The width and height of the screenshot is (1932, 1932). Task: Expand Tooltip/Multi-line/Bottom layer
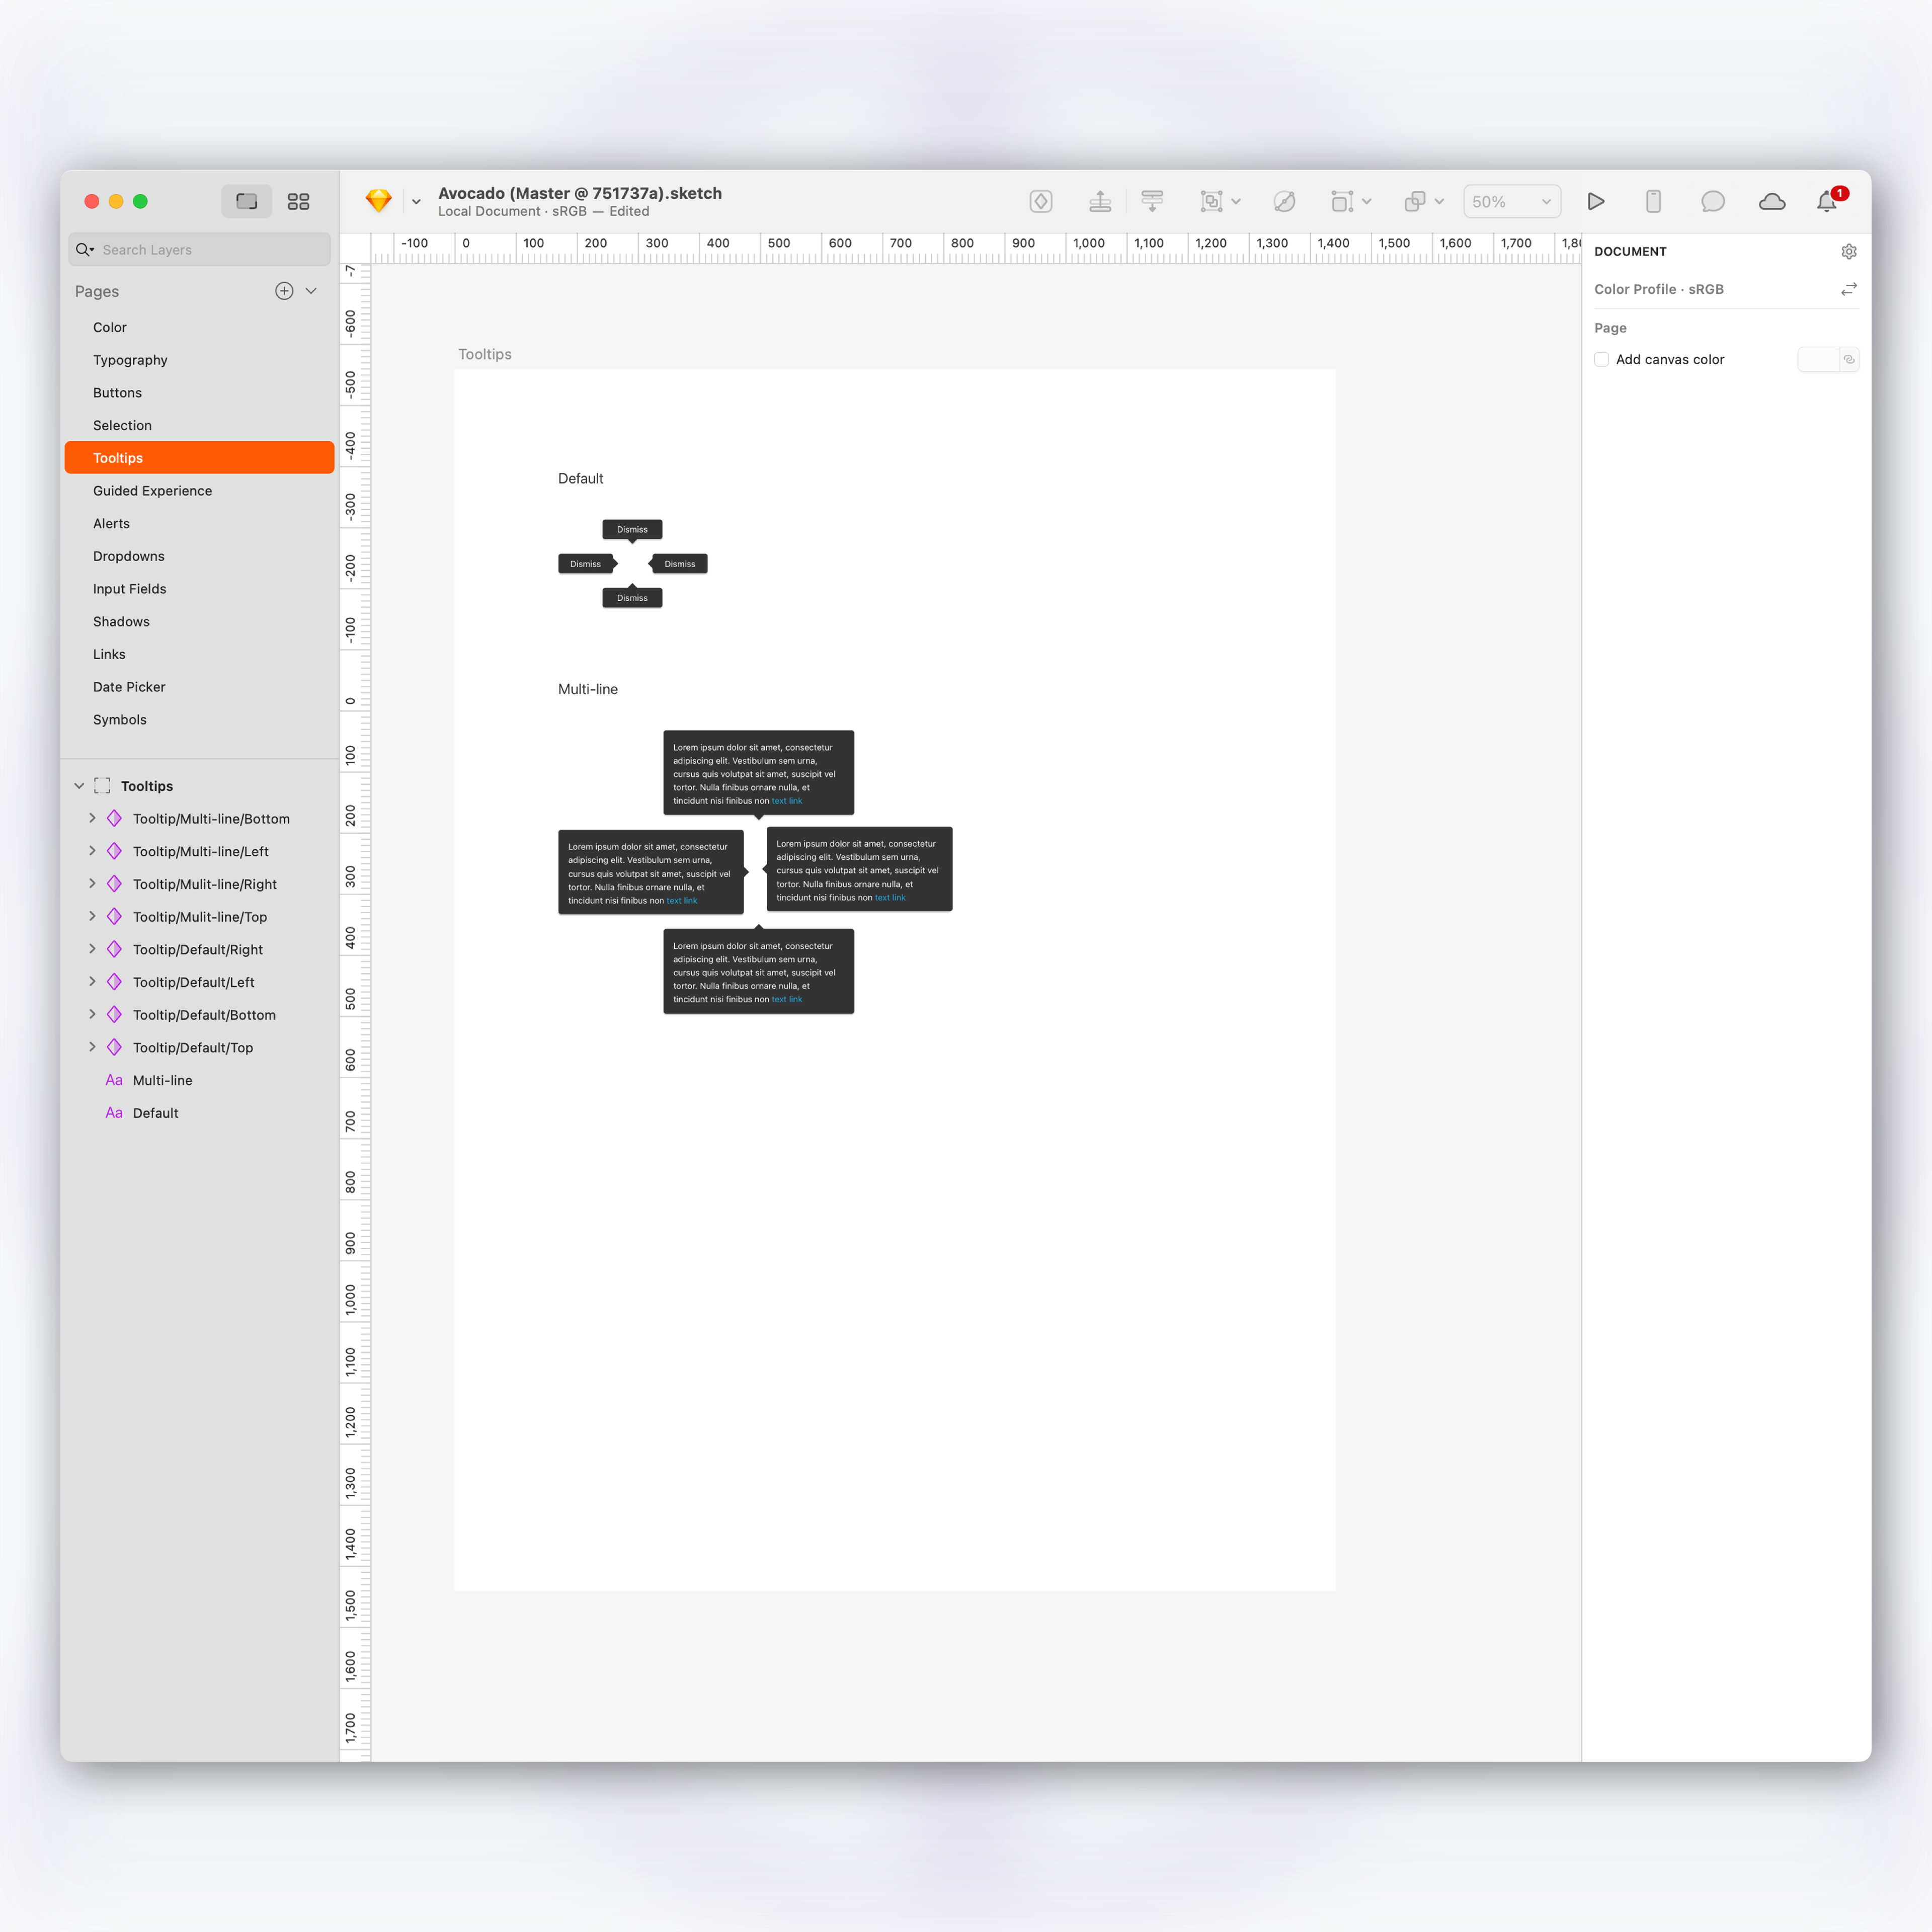pos(92,818)
